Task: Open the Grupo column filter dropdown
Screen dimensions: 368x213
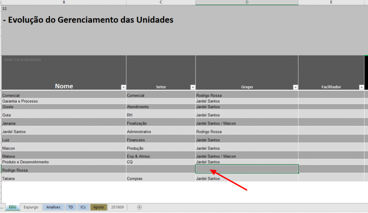Action: click(x=295, y=87)
